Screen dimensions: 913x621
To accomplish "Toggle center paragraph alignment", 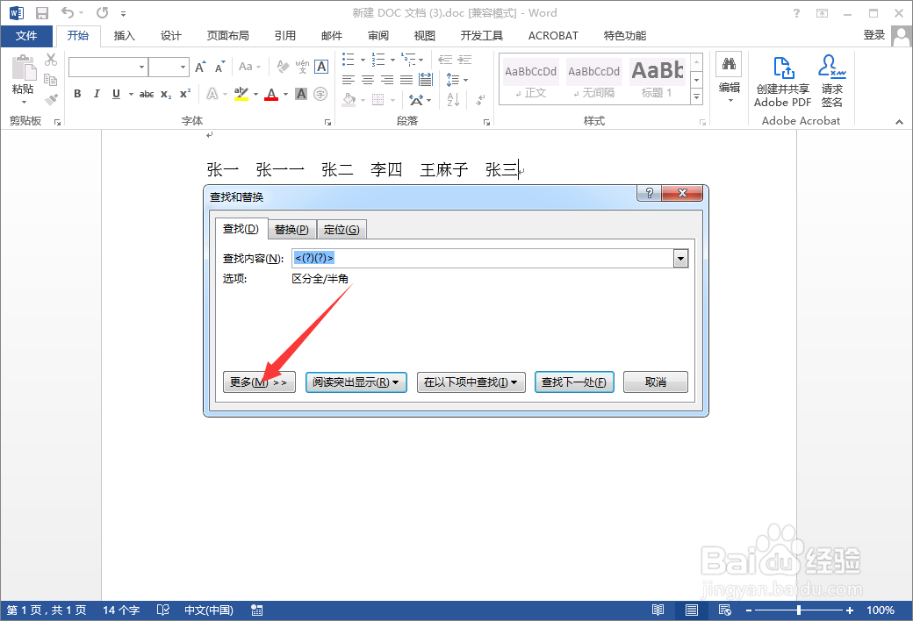I will [368, 79].
